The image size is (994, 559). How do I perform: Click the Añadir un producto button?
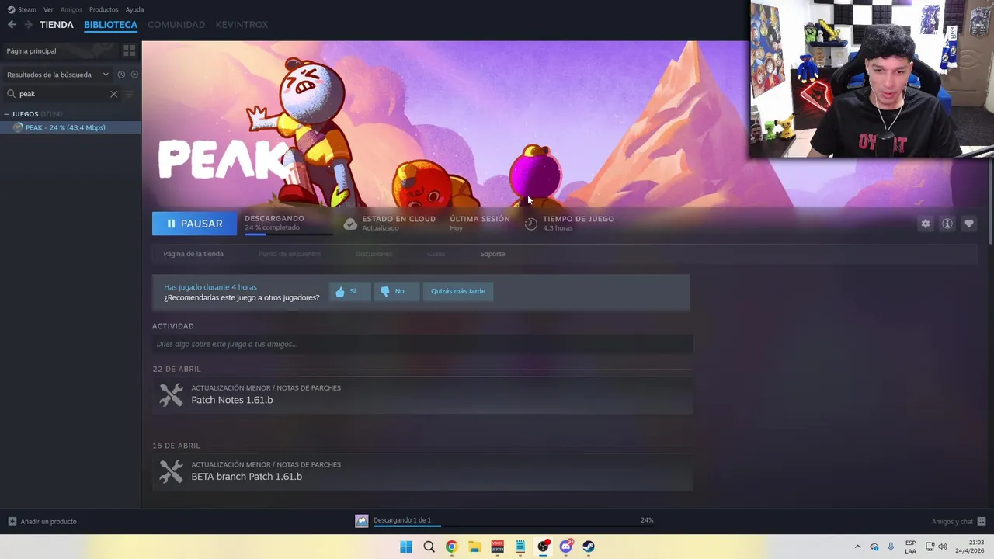point(42,521)
